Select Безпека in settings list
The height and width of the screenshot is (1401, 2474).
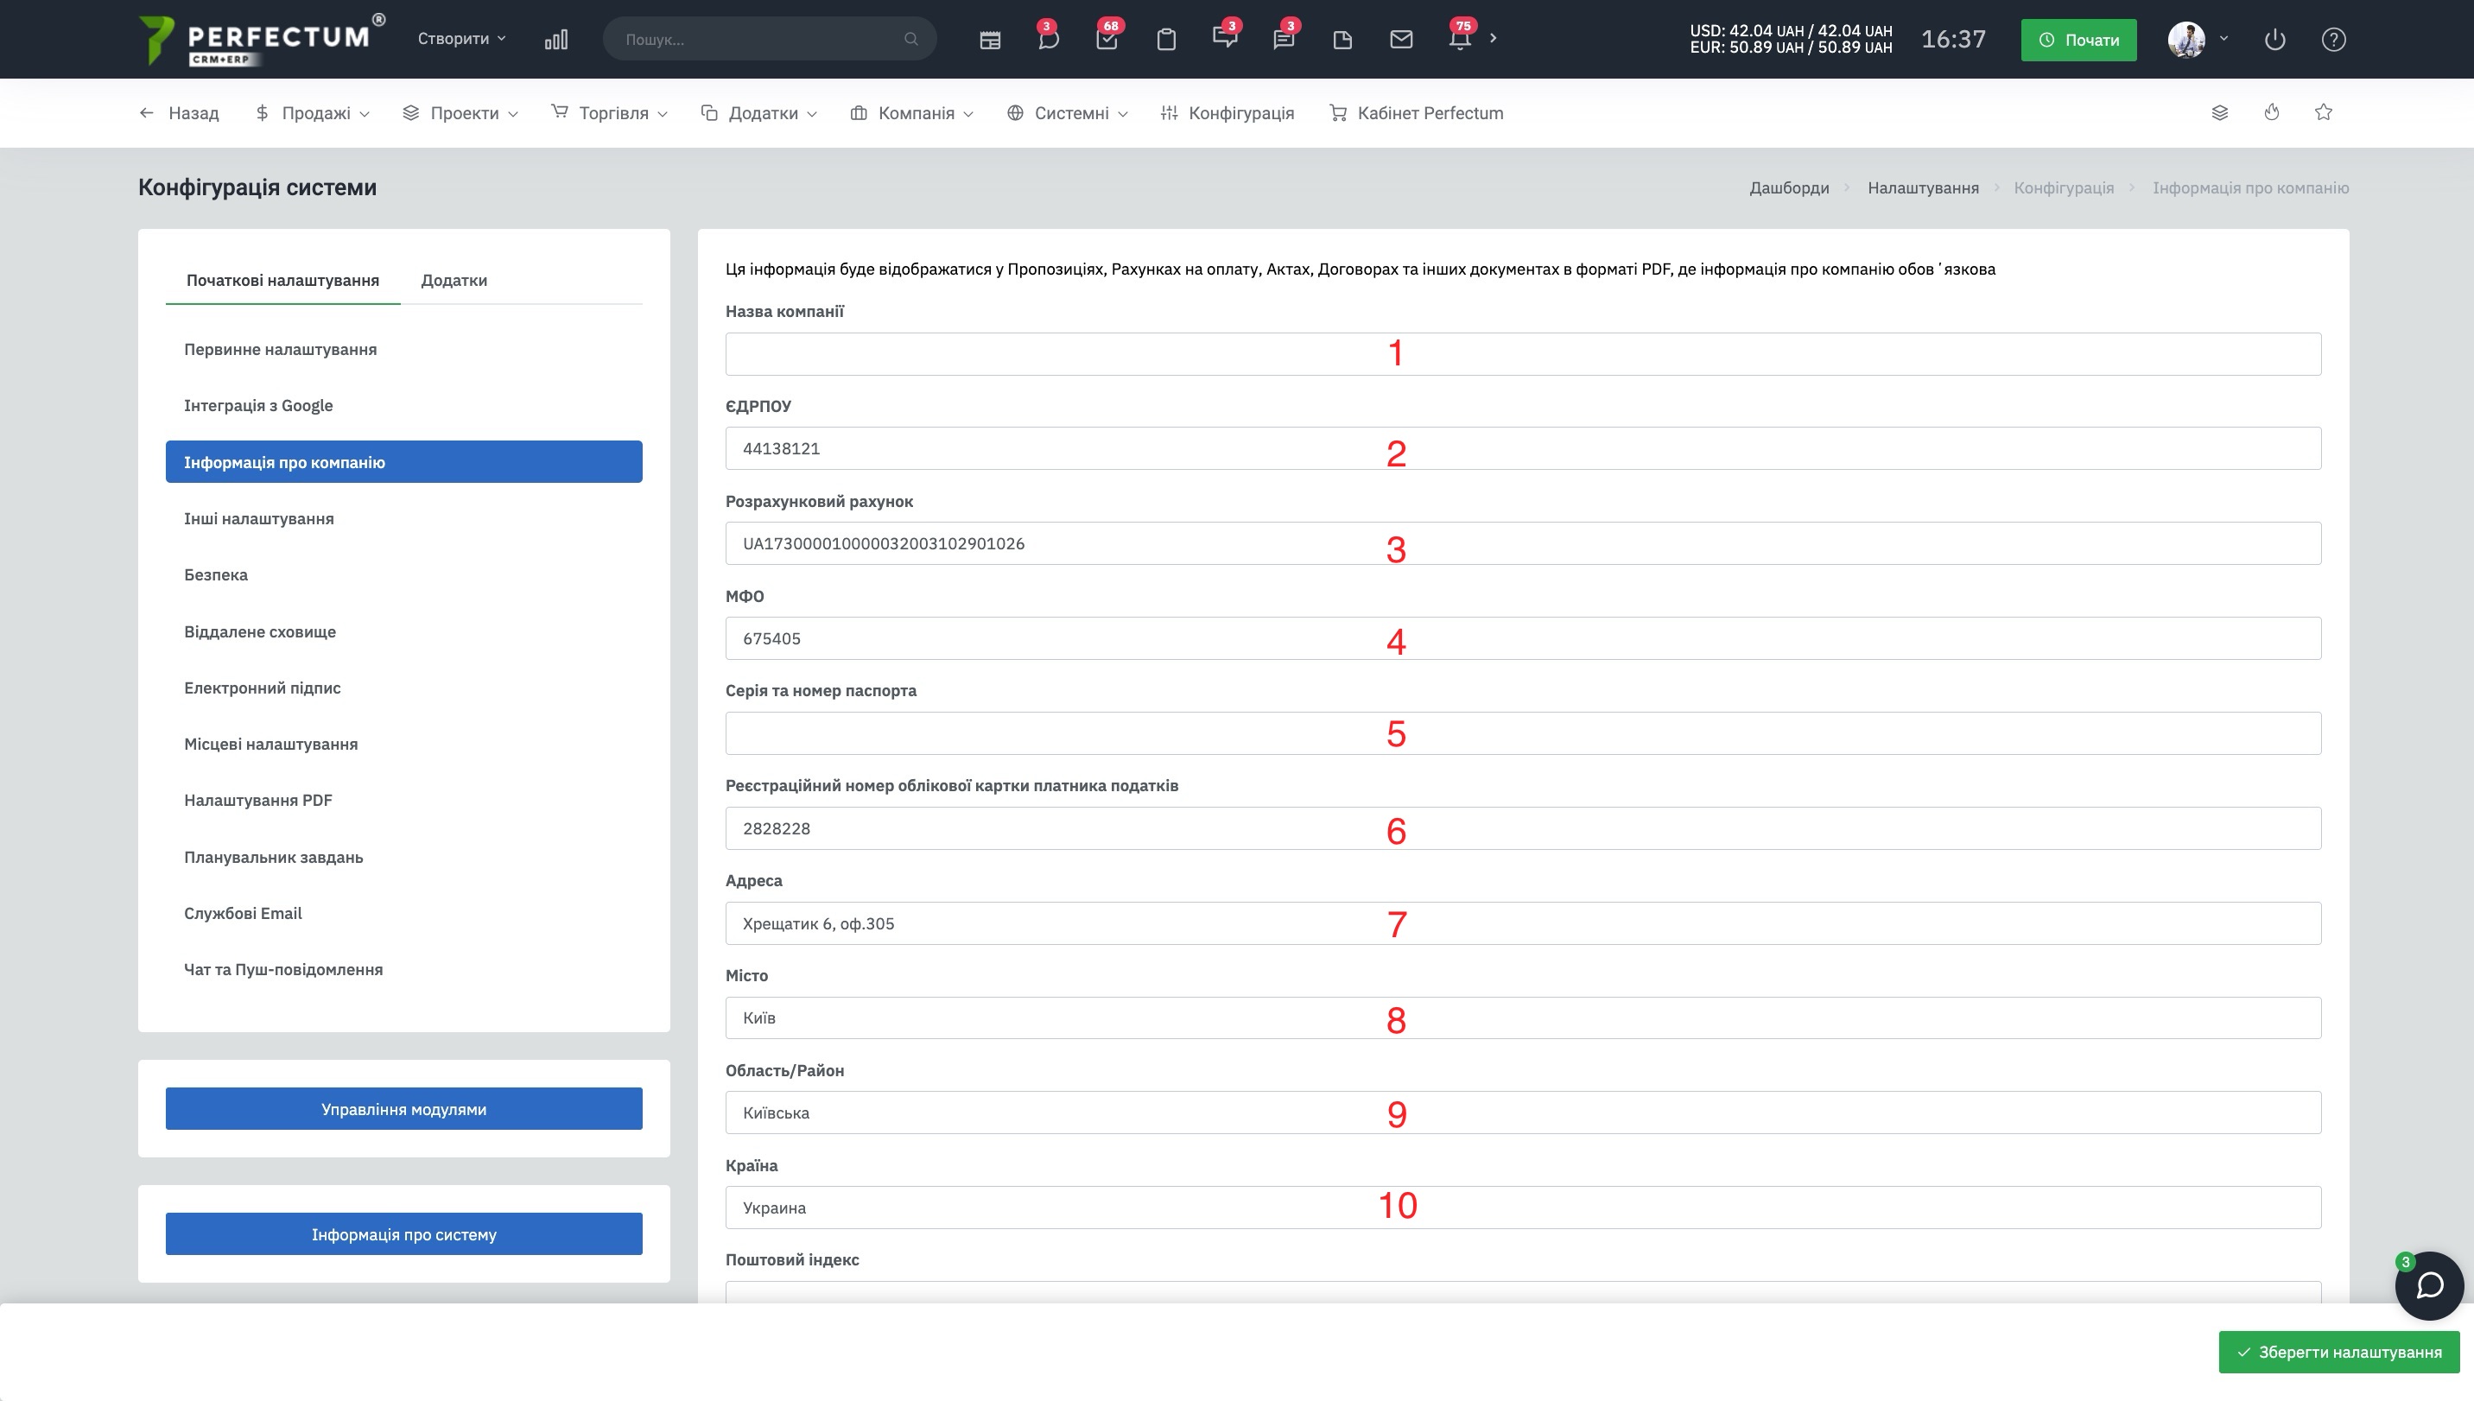point(216,574)
